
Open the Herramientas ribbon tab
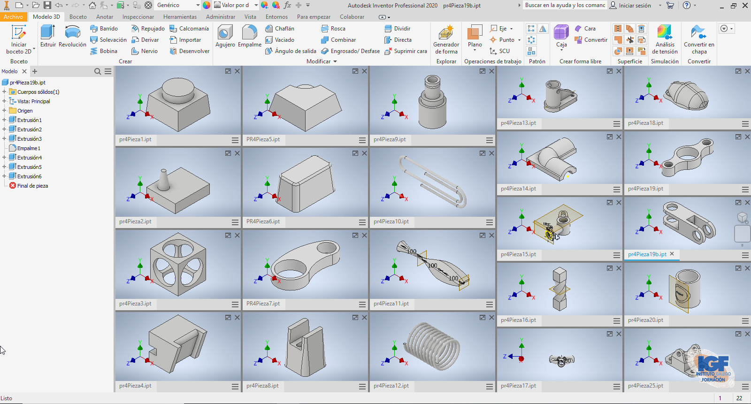(180, 17)
